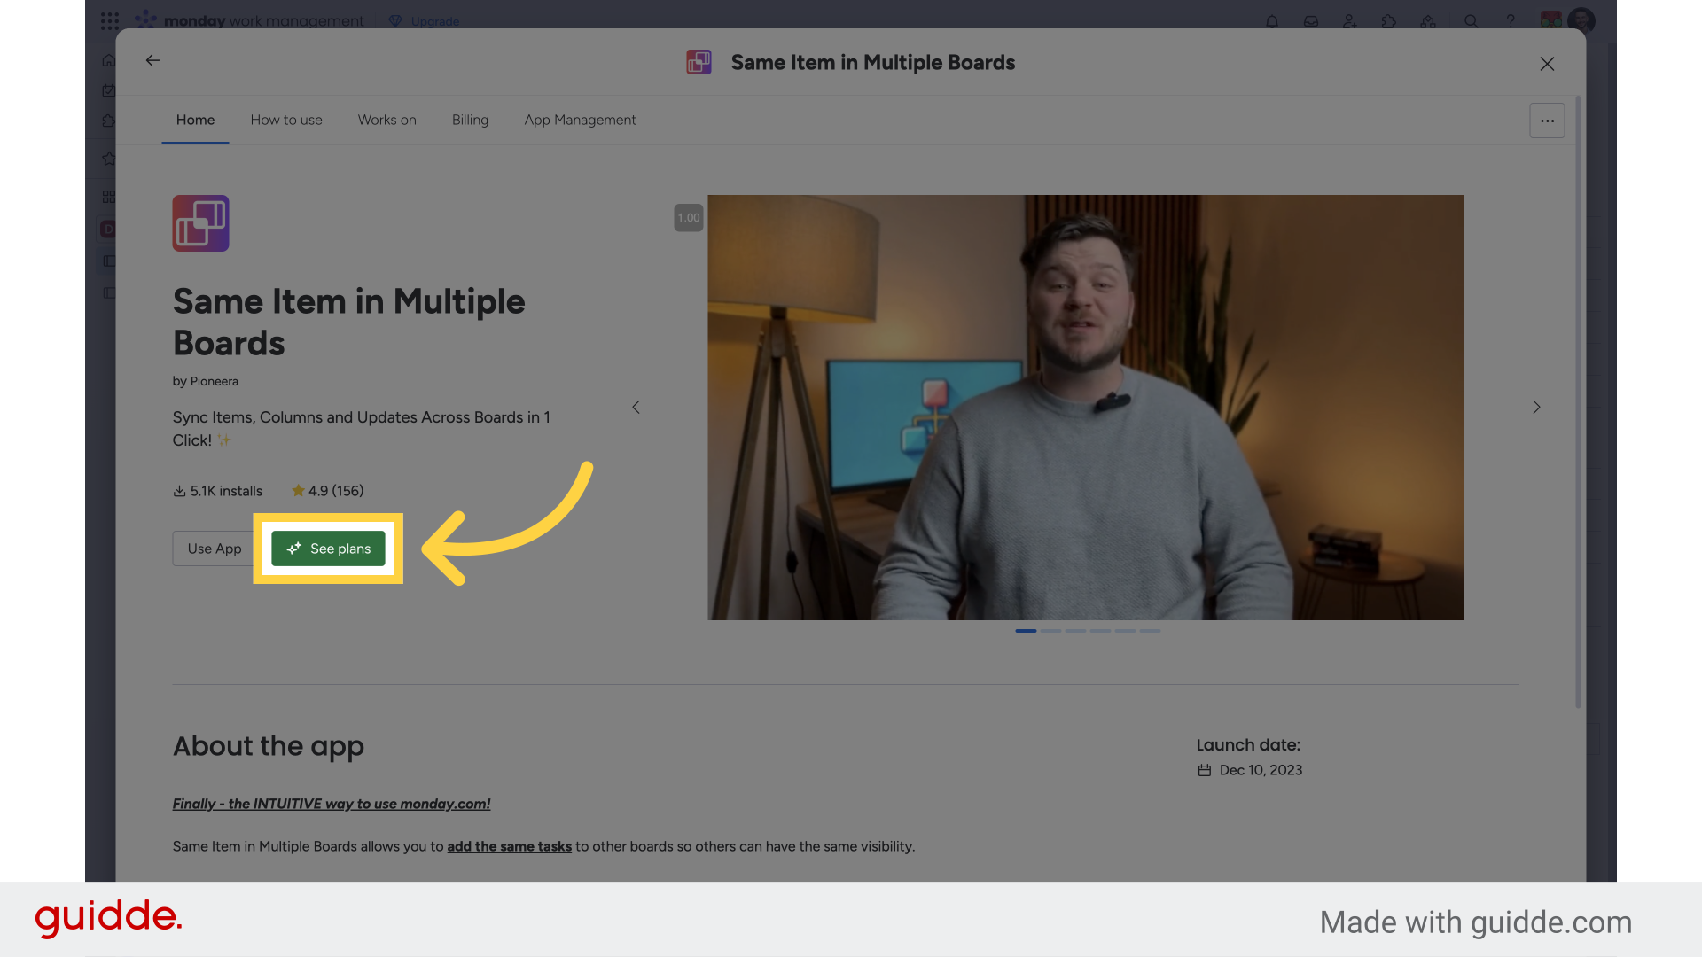Click the 5.1K installs text

[x=226, y=491]
